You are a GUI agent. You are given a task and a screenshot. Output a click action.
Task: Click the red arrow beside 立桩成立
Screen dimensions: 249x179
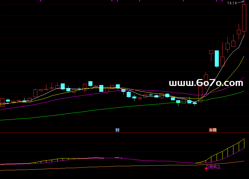[206, 169]
